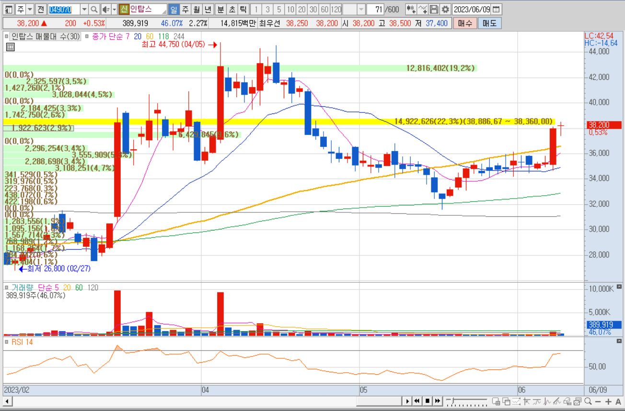Open the small grid table icon under 인탑스 매물대

pyautogui.click(x=10, y=46)
